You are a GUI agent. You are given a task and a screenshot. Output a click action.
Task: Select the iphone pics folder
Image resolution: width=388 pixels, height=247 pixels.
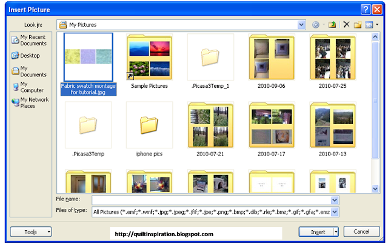coord(150,125)
